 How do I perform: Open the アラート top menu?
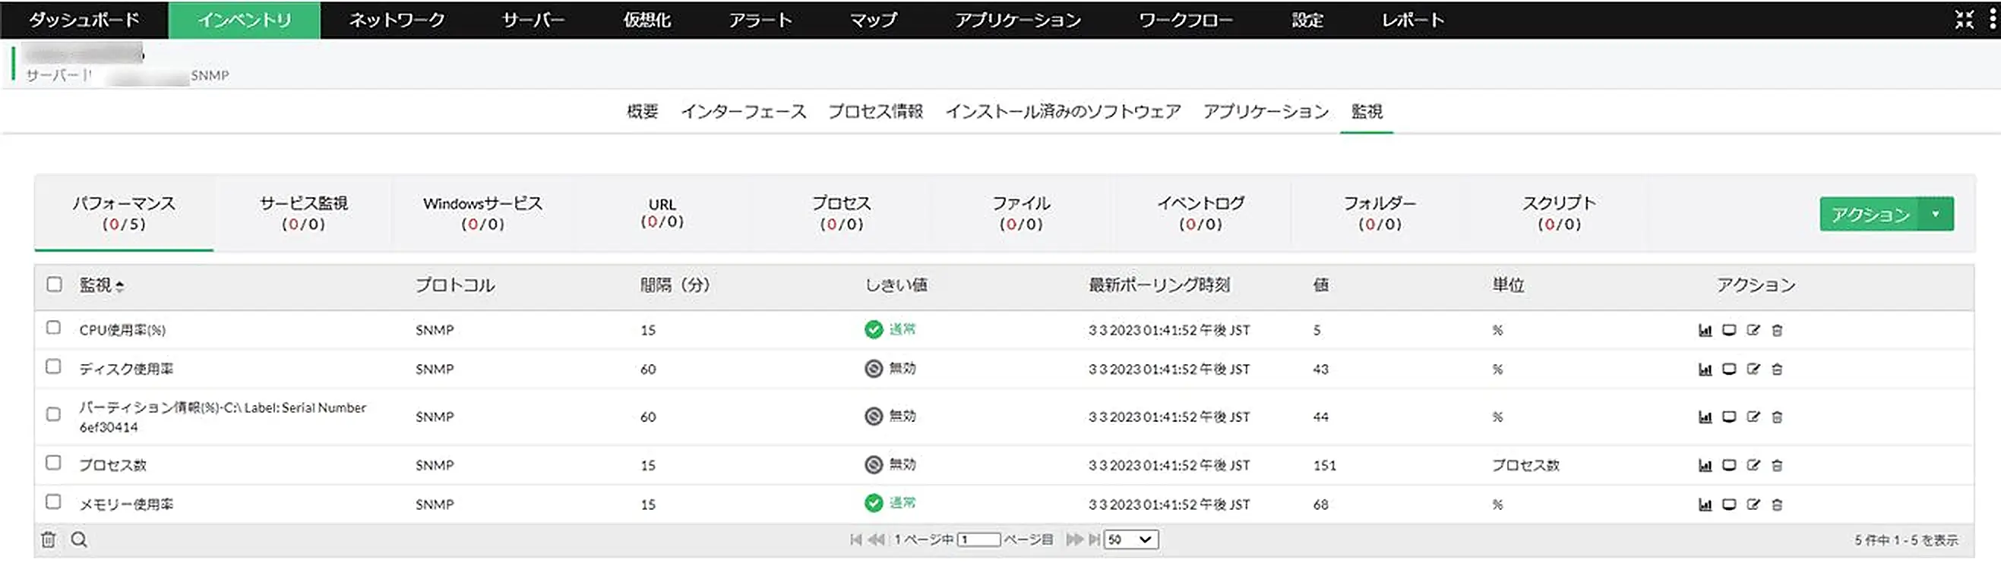(x=760, y=20)
